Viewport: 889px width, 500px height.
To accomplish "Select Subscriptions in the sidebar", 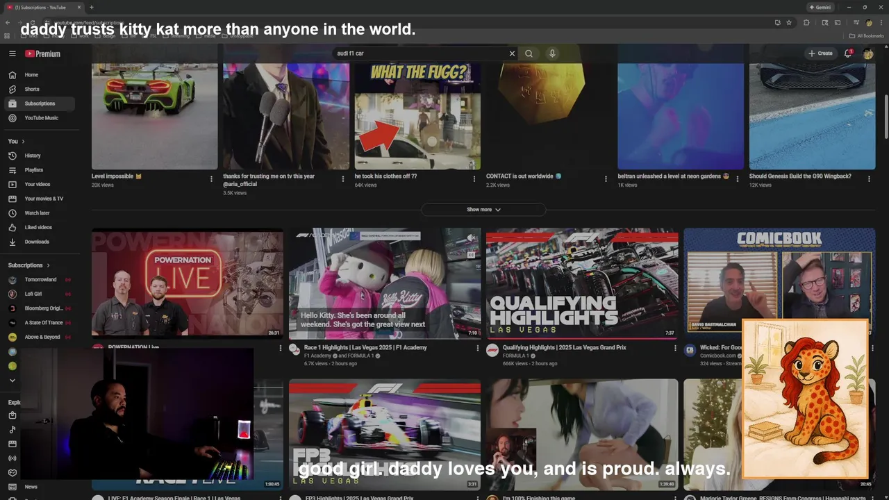I will coord(40,103).
